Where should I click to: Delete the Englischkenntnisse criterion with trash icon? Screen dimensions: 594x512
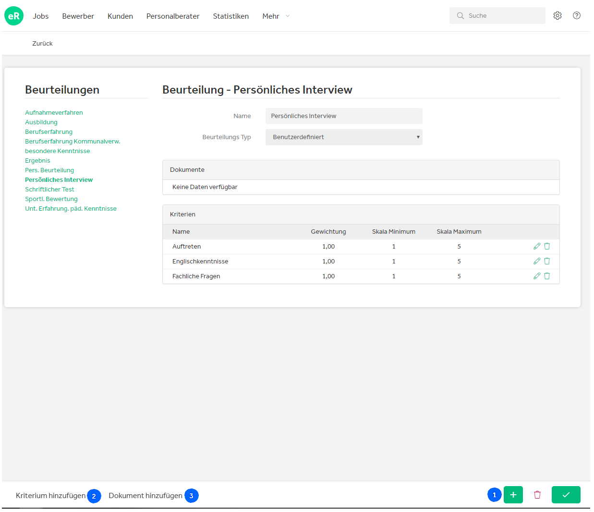click(547, 261)
